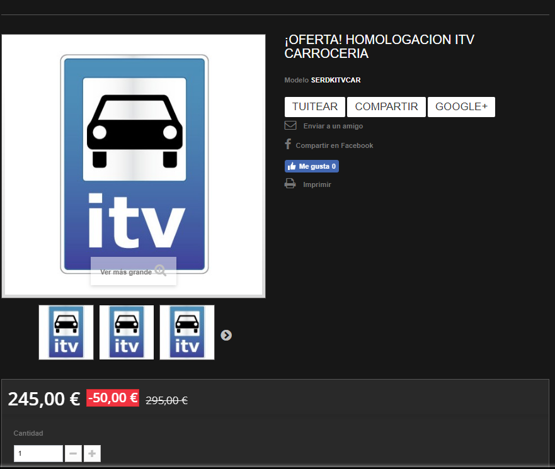555x469 pixels.
Task: Share product via GOOGLE+ button
Action: coord(461,107)
